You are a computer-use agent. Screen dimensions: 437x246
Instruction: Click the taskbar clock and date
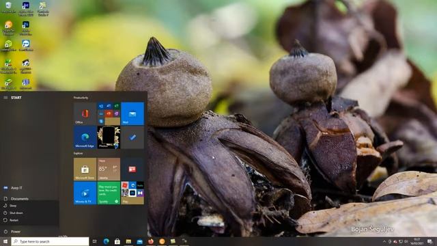tap(417, 241)
